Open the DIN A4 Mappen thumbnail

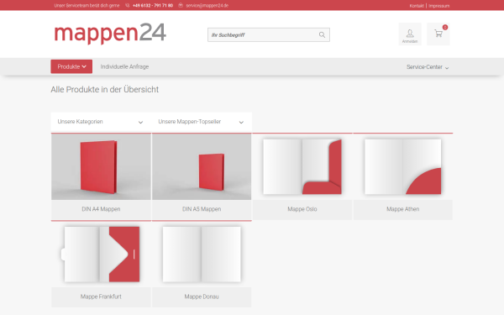(x=101, y=166)
